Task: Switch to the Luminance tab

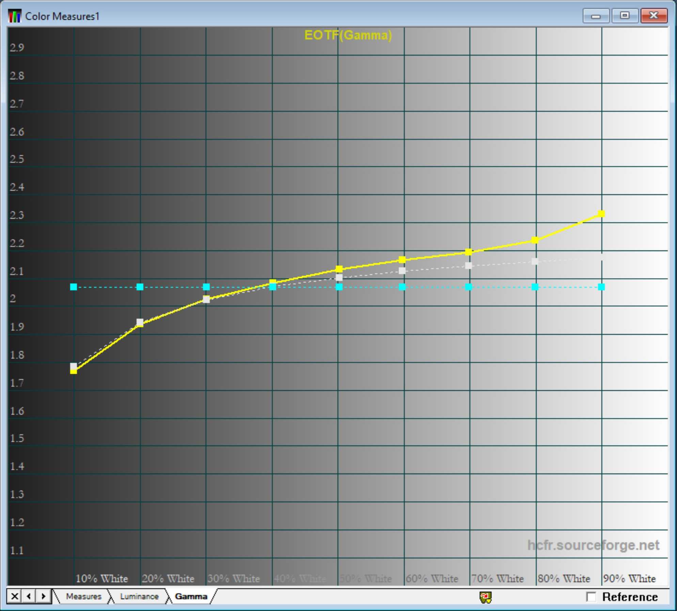Action: tap(139, 596)
